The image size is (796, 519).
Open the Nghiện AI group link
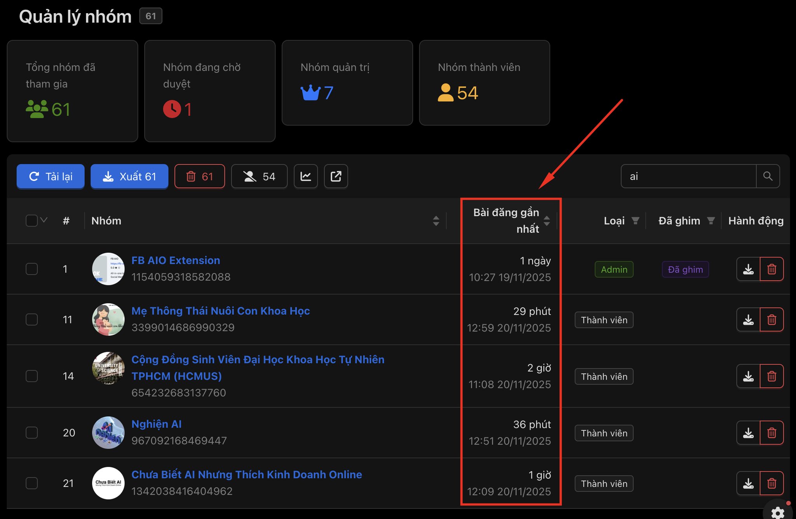(157, 424)
